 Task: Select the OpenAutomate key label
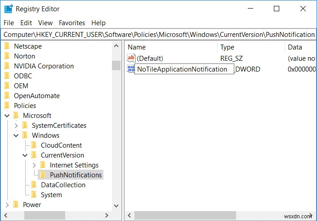pos(37,96)
